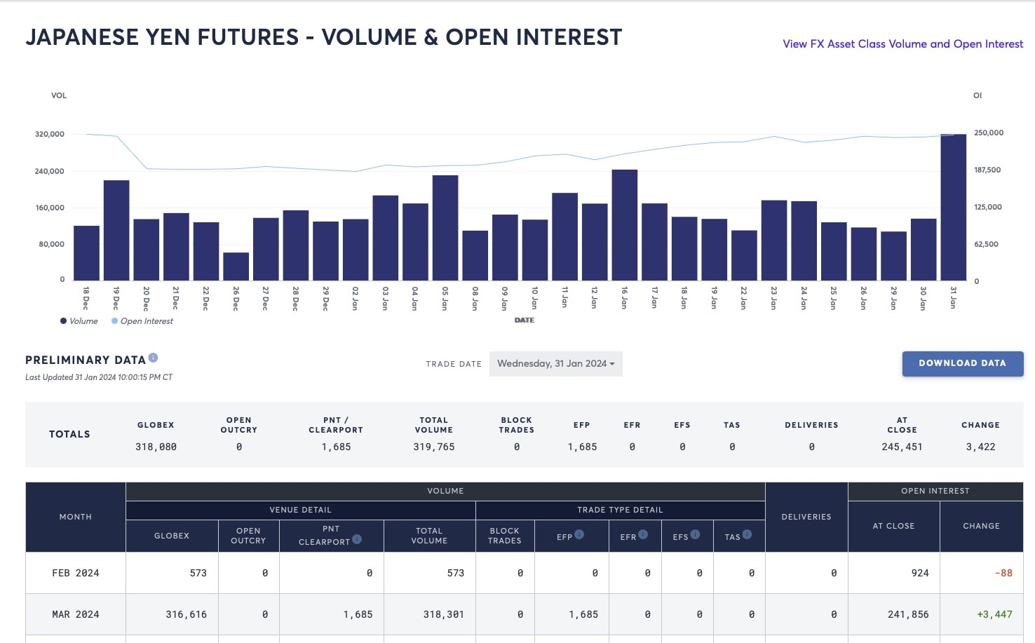Toggle the Open Interest legend series
Image resolution: width=1035 pixels, height=643 pixels.
(142, 321)
